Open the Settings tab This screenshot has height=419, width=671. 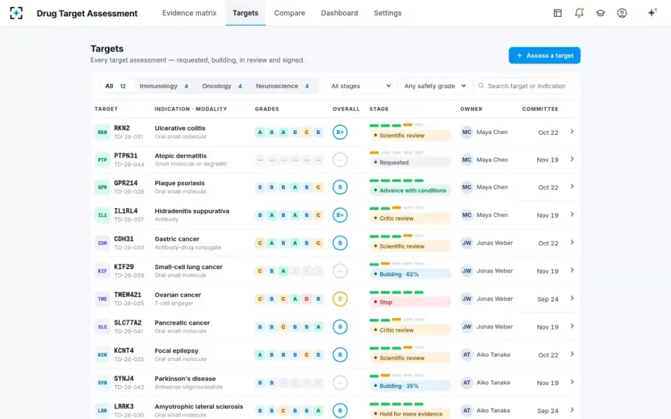(388, 13)
